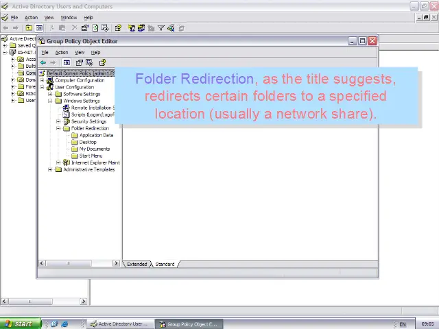
Task: Launch Internet Explorer from Quick Launch
Action: pos(64,324)
